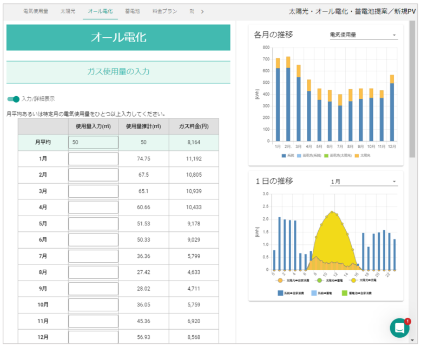Click the 月平均 usage input containing 50

click(93, 142)
